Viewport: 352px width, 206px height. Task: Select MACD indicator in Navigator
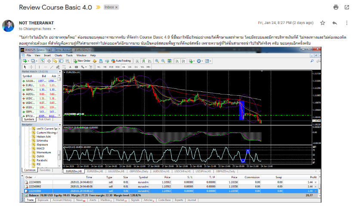click(x=40, y=148)
